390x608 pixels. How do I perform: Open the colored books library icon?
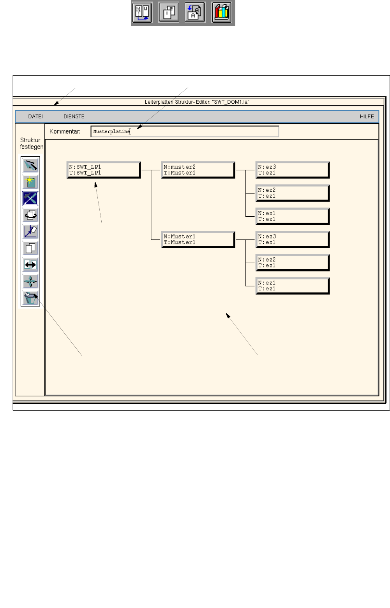[x=222, y=12]
